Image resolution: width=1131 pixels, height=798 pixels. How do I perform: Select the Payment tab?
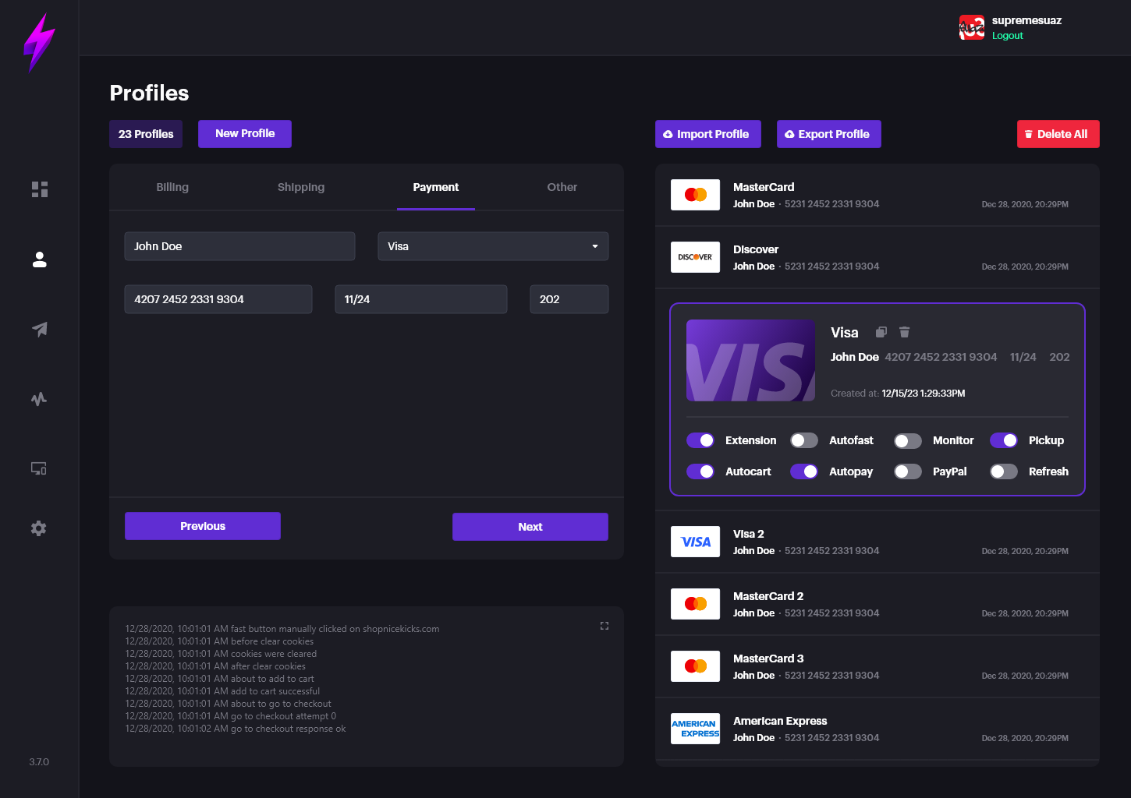436,187
